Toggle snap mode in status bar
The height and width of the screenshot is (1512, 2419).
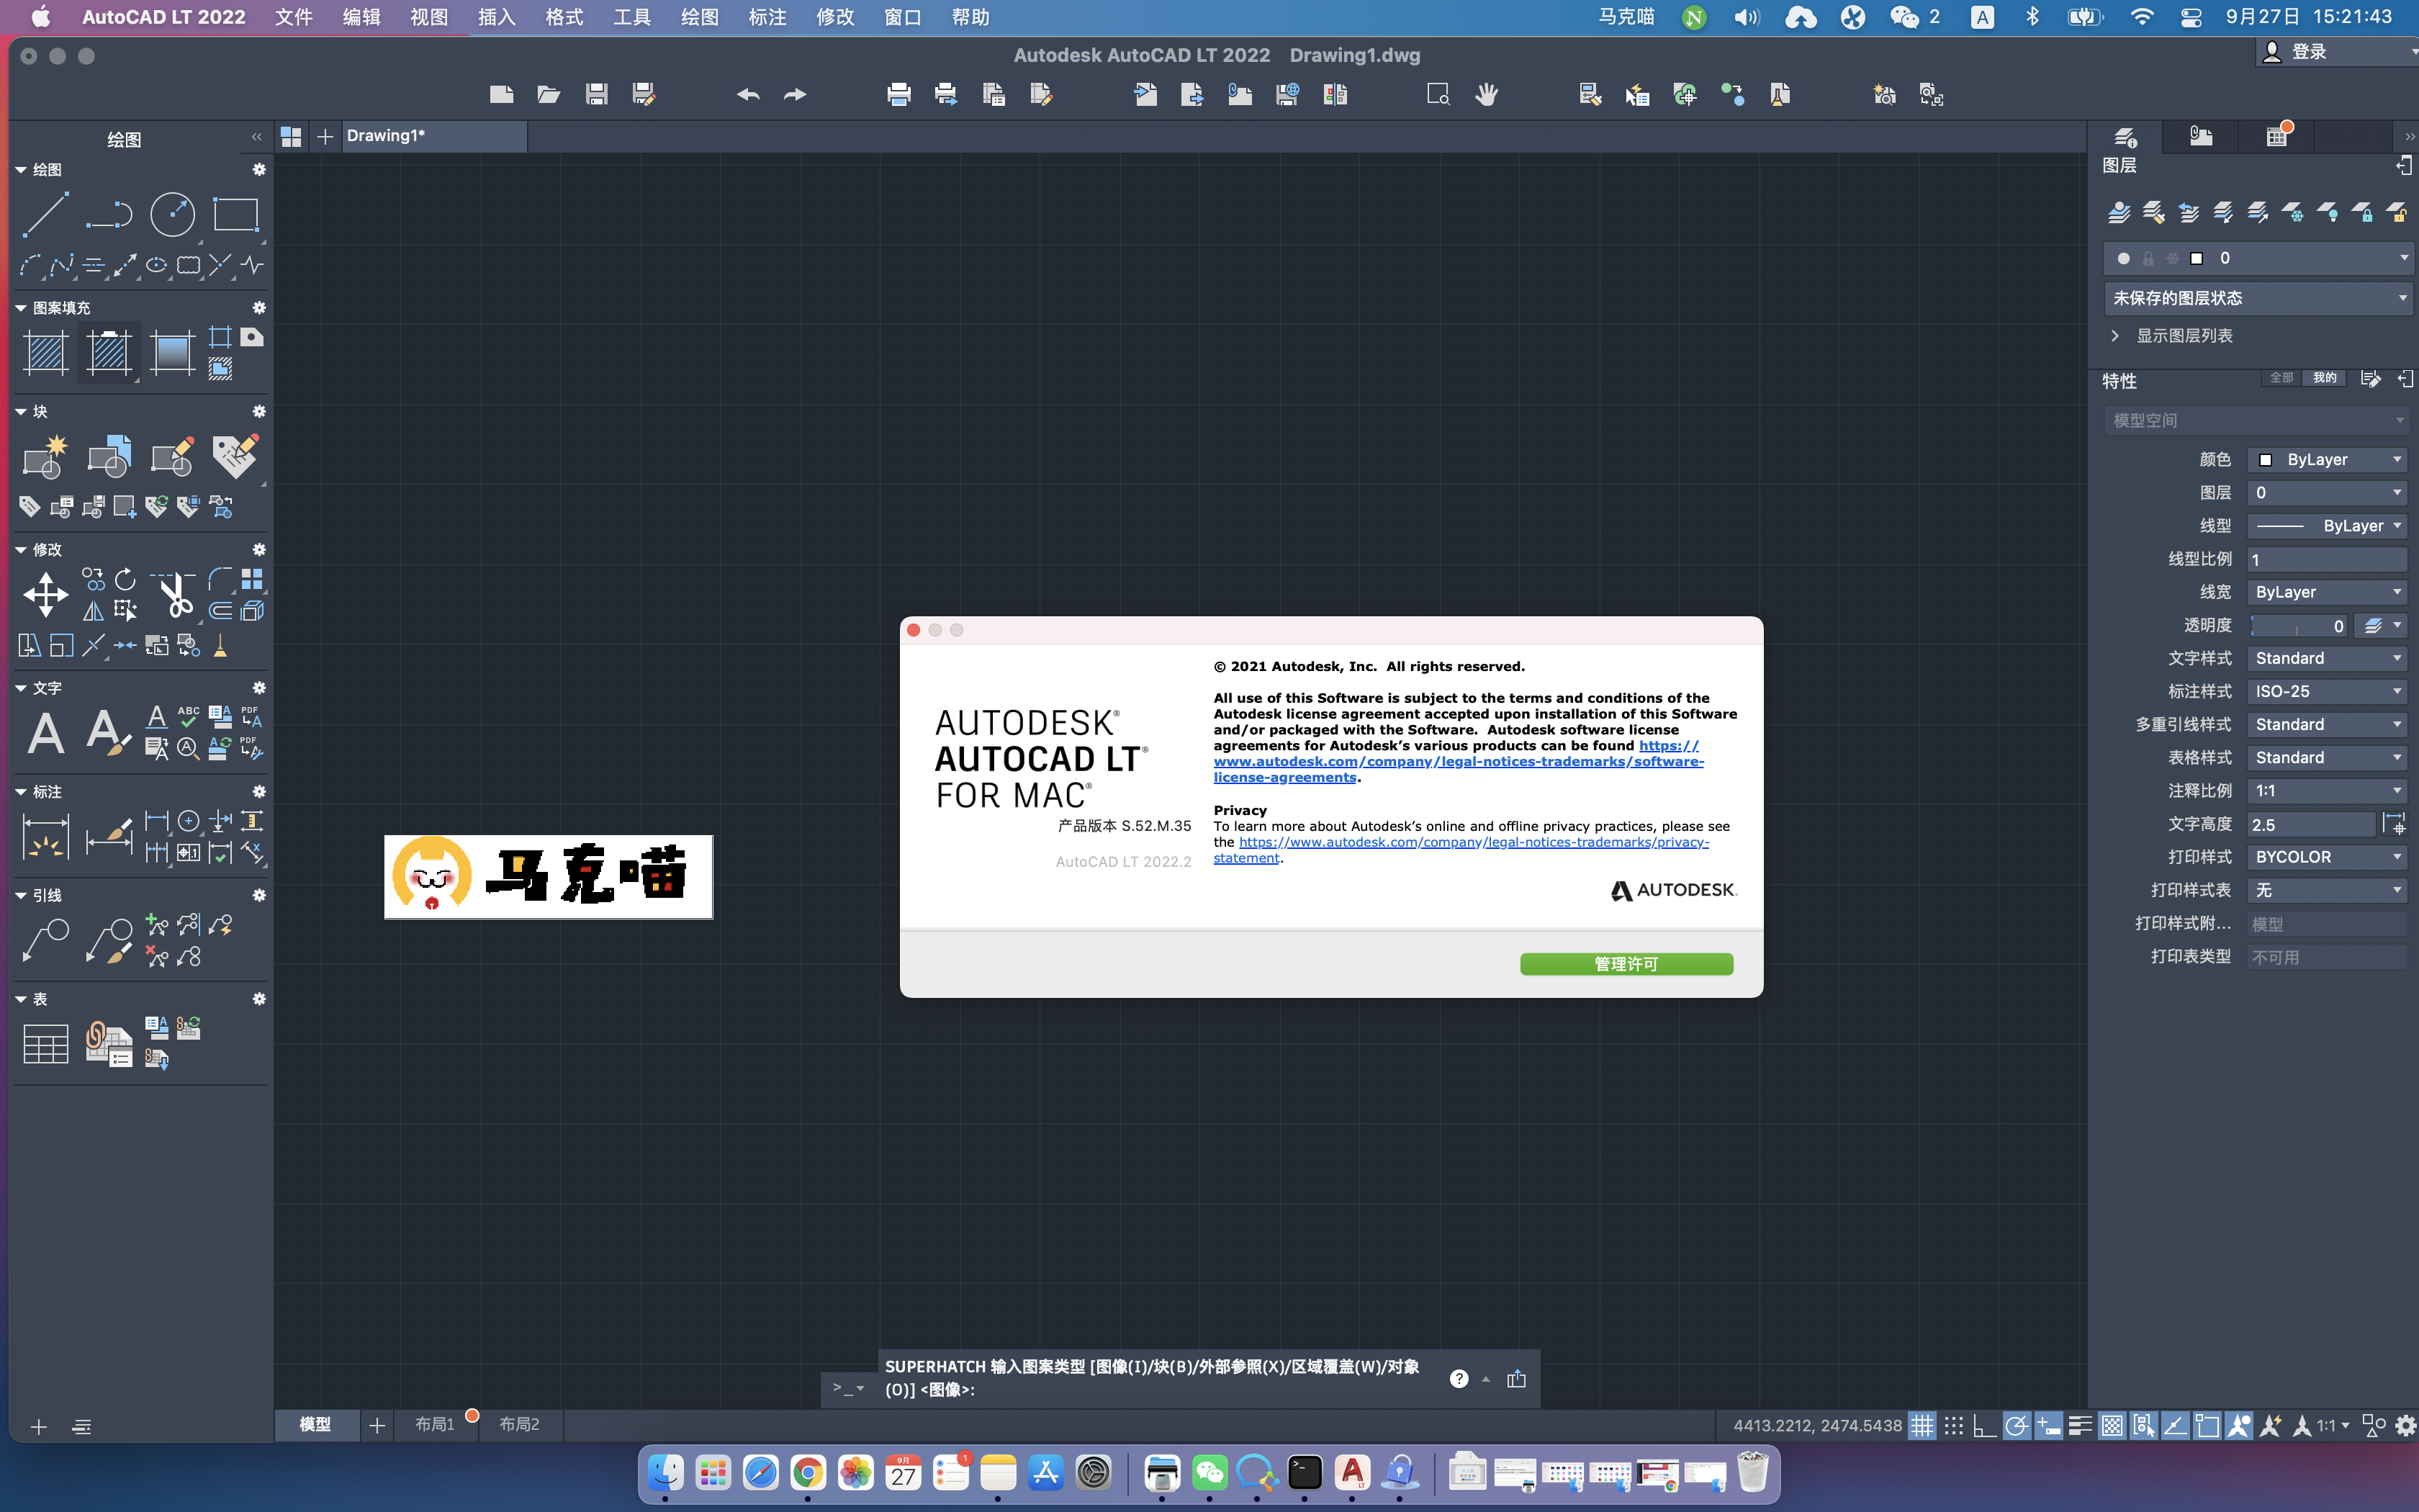click(x=1953, y=1426)
